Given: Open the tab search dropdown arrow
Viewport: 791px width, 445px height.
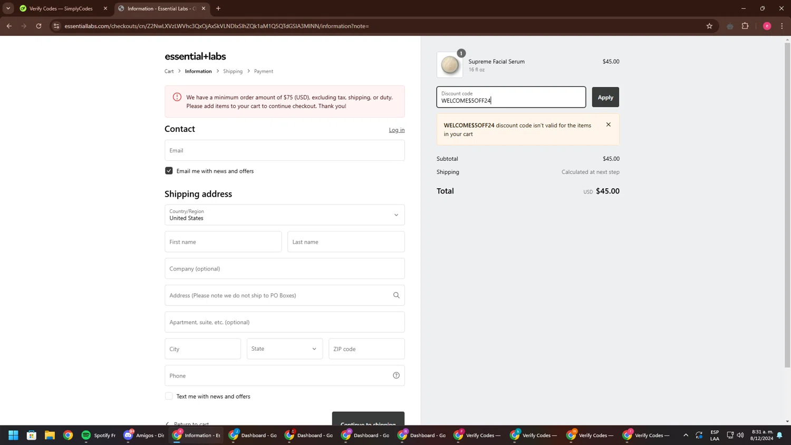Looking at the screenshot, I should point(8,8).
